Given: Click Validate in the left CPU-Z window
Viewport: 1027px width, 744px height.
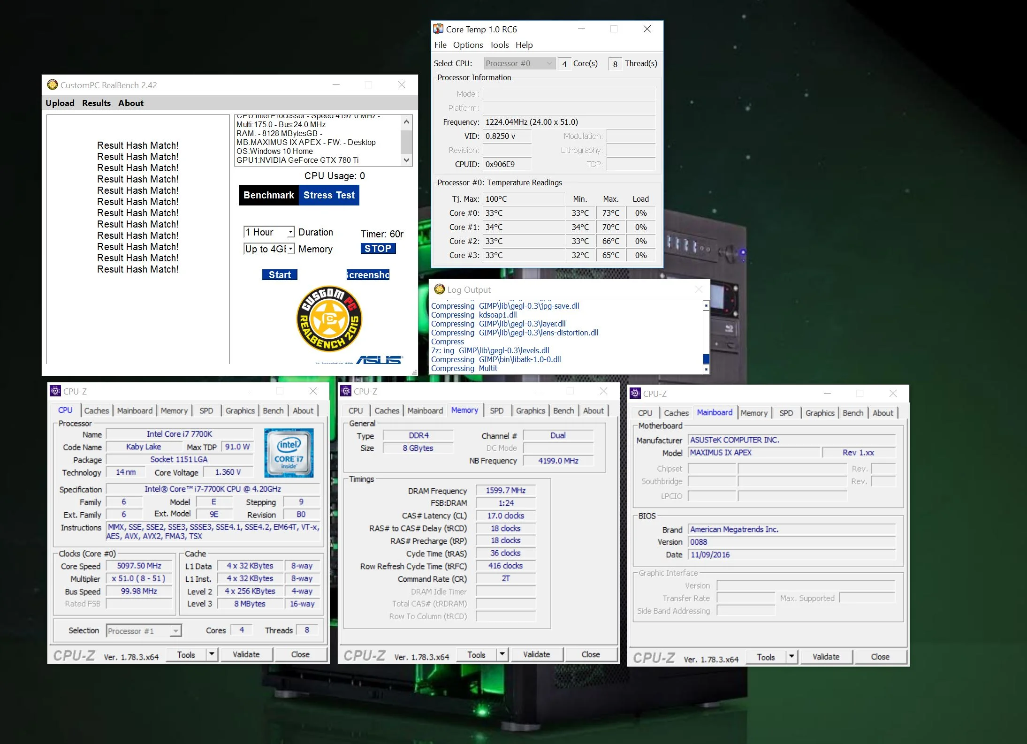Looking at the screenshot, I should pyautogui.click(x=246, y=654).
